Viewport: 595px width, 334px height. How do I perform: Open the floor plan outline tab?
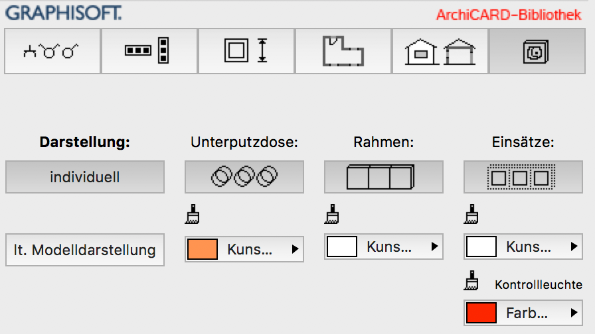[343, 51]
